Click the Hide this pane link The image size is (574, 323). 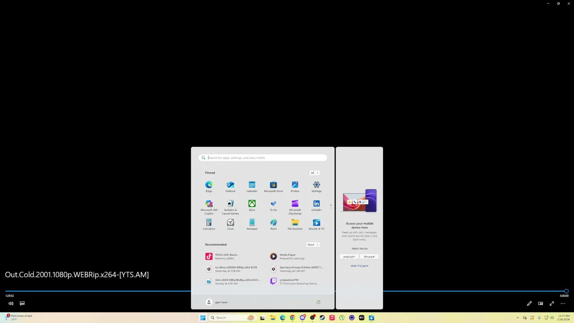coord(359,266)
